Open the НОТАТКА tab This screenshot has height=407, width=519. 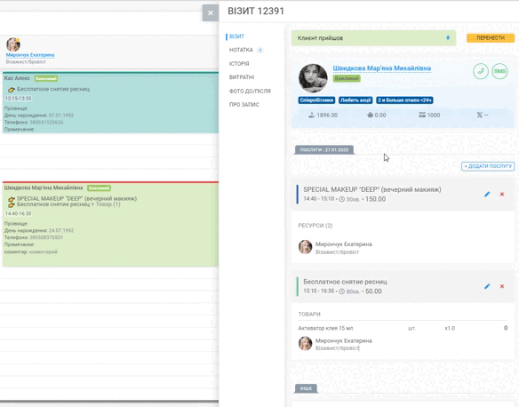point(241,50)
